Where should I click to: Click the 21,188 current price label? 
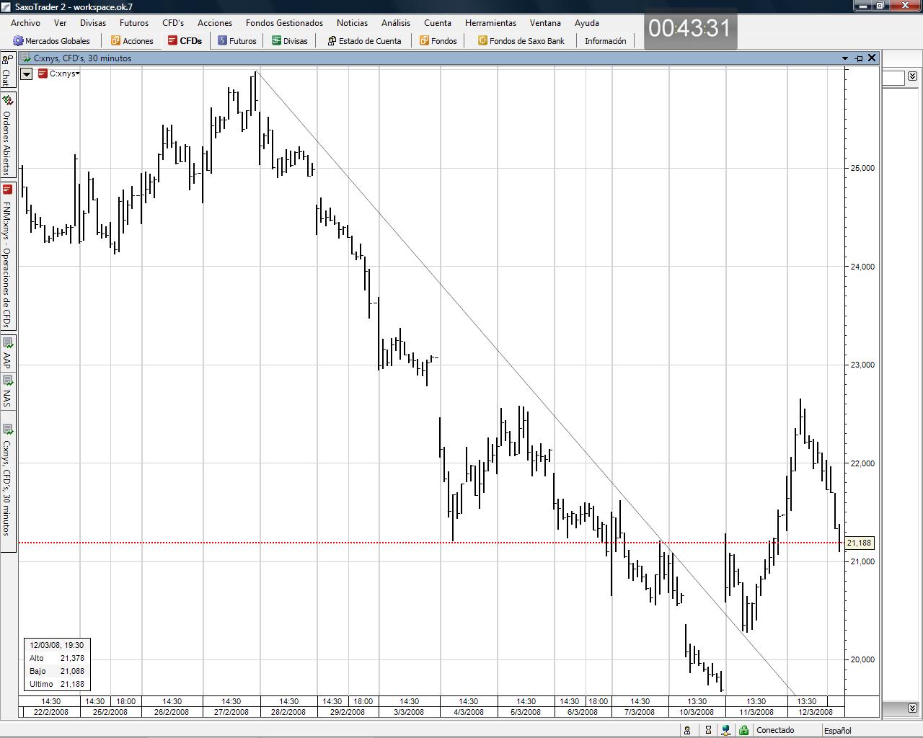coord(859,543)
